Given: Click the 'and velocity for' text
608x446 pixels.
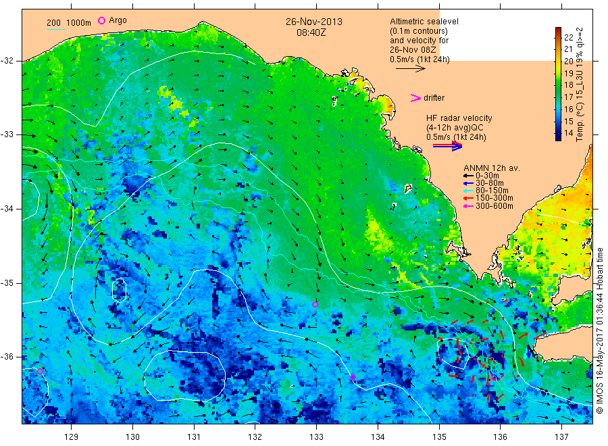Looking at the screenshot, I should (x=419, y=41).
